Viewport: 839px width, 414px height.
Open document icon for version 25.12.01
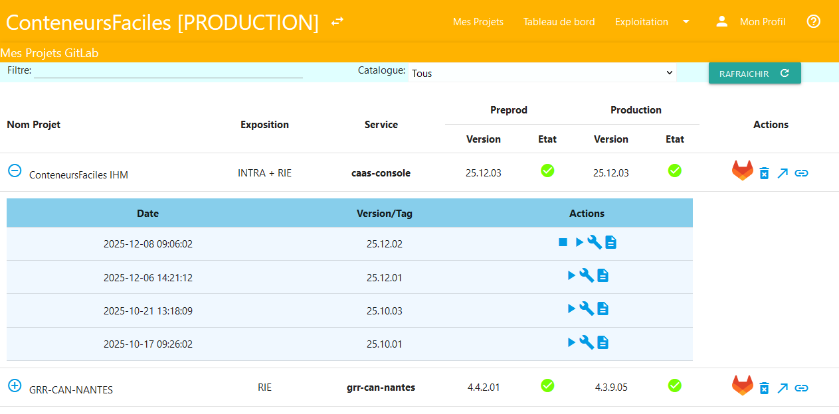click(x=603, y=275)
